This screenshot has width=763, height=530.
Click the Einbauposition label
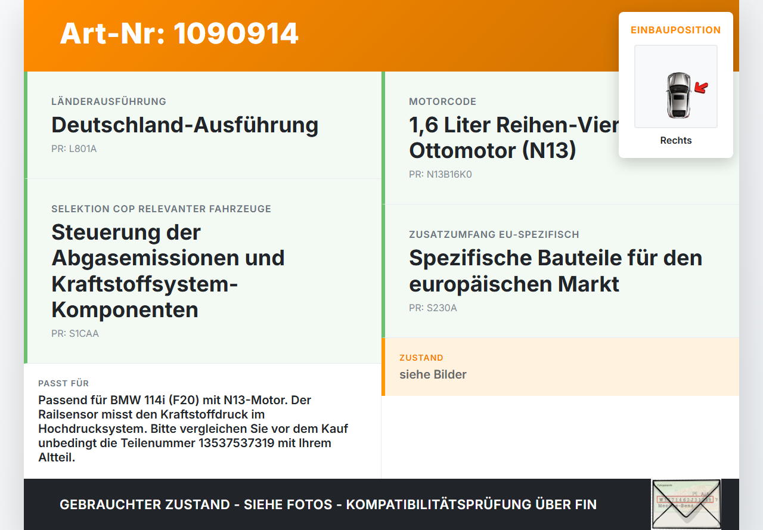coord(676,30)
